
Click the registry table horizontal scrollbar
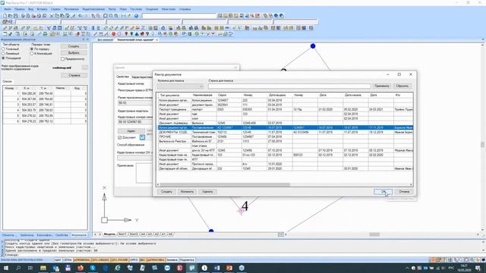tap(225, 185)
